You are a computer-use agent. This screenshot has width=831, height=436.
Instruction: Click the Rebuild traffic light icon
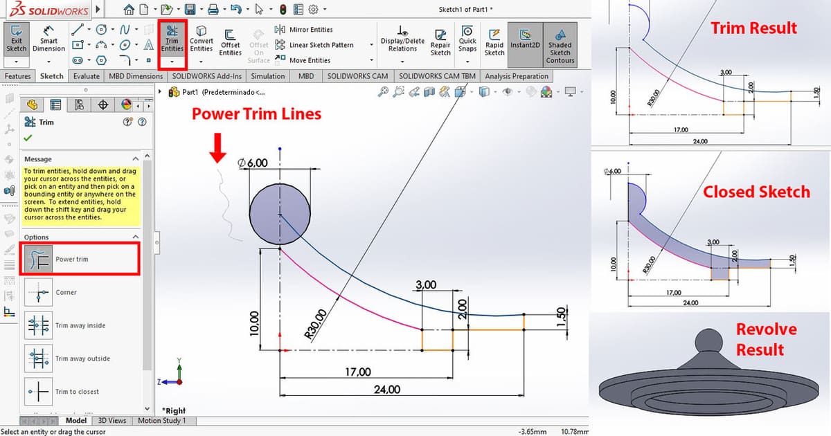pos(283,9)
